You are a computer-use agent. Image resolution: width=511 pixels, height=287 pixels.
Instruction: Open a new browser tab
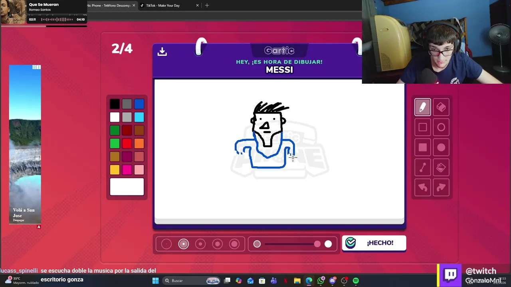point(207,6)
